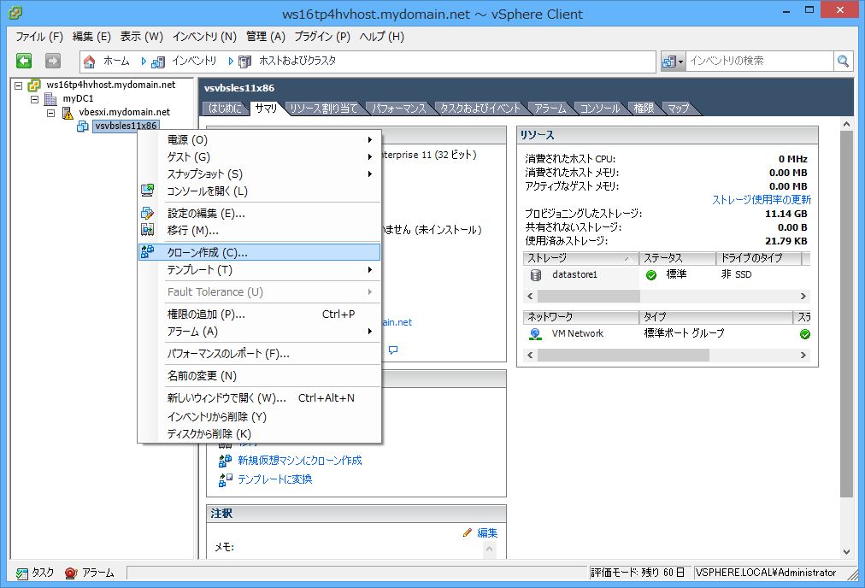This screenshot has width=865, height=588.
Task: Click the clone icon beside 新規仮想マシンにクローン作成
Action: [x=225, y=461]
